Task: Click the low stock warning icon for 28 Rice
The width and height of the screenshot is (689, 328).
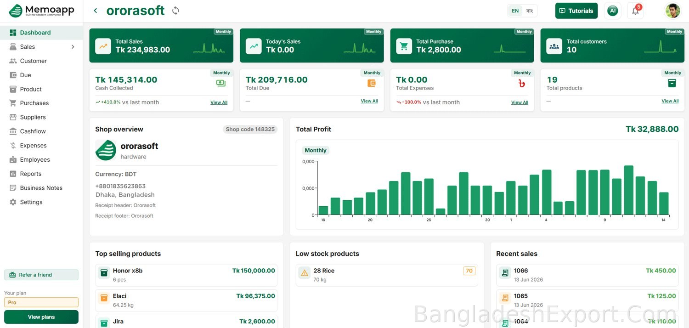Action: click(305, 273)
